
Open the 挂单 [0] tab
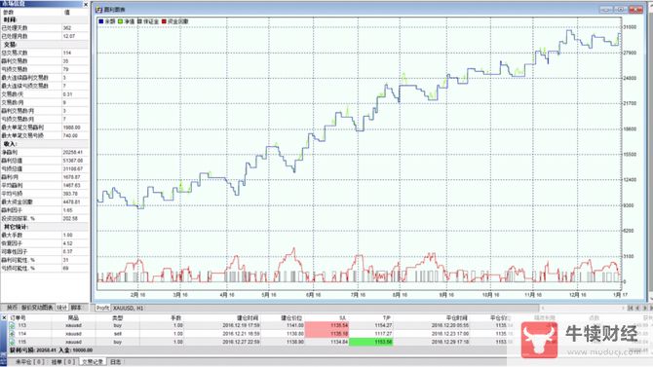coord(63,362)
